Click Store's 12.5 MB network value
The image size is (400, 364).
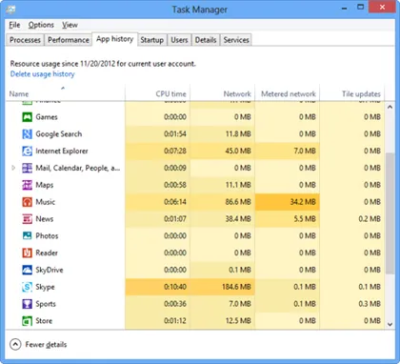(x=238, y=321)
